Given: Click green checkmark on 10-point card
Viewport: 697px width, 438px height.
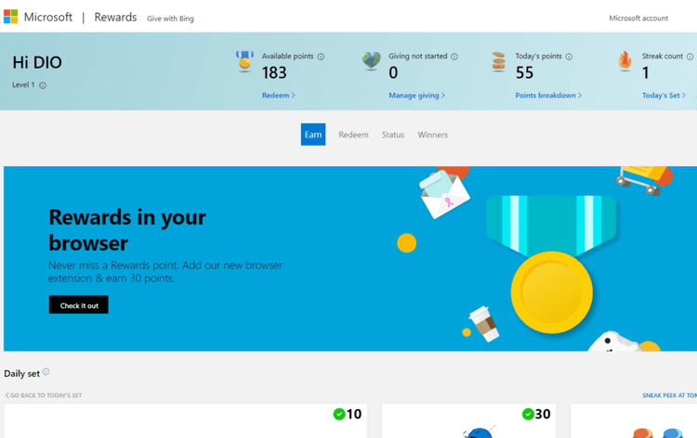Looking at the screenshot, I should click(339, 414).
